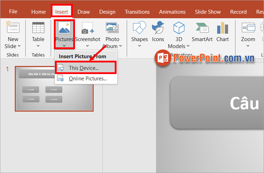This screenshot has width=264, height=173.
Task: Select slide 1 thumbnail
Action: click(54, 88)
